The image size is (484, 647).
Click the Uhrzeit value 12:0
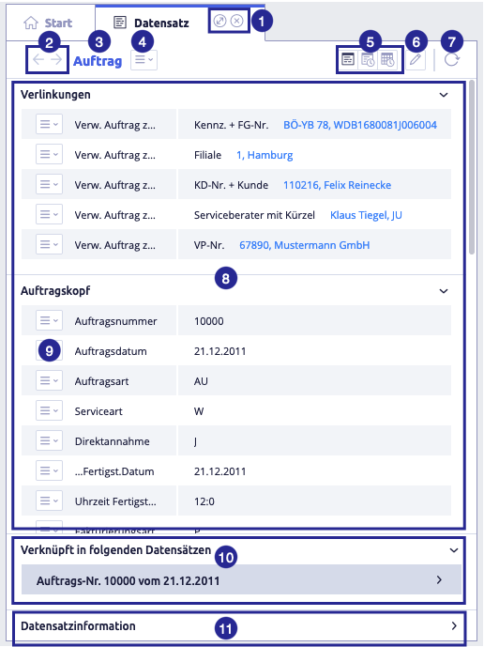[204, 502]
